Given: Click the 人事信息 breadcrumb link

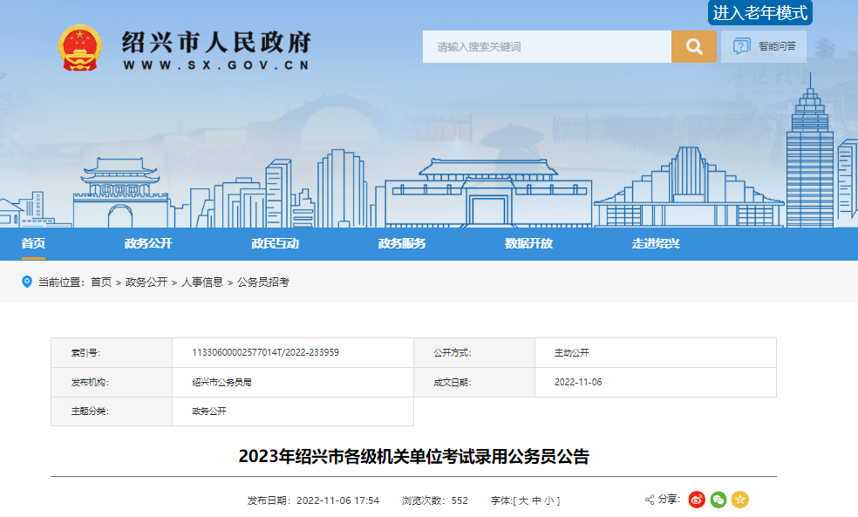Looking at the screenshot, I should point(202,282).
